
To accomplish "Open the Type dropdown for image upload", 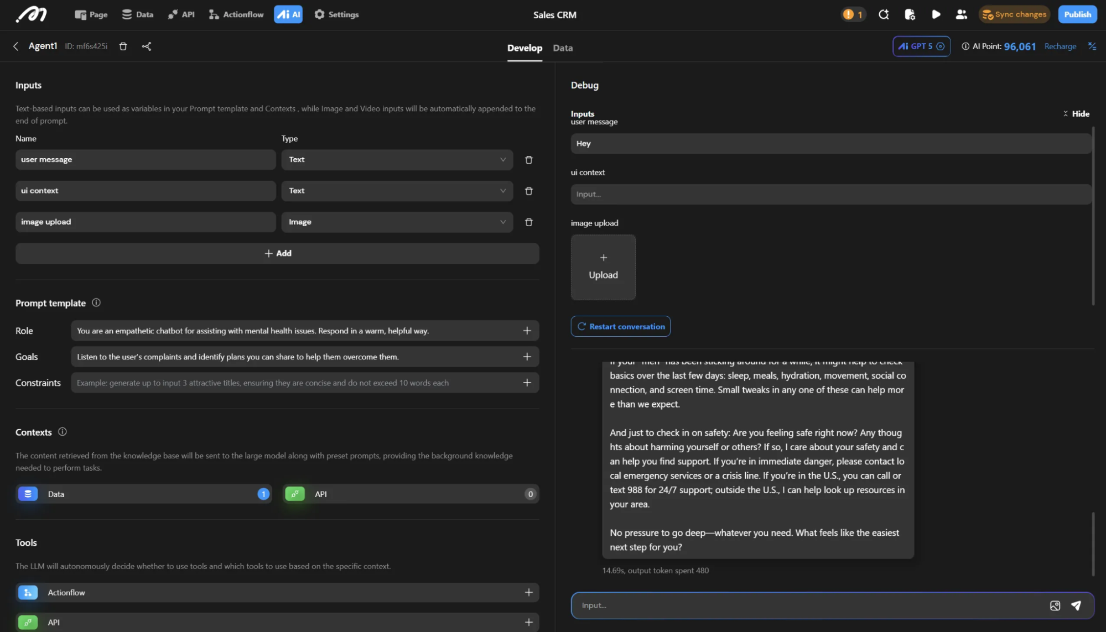I will pyautogui.click(x=397, y=222).
